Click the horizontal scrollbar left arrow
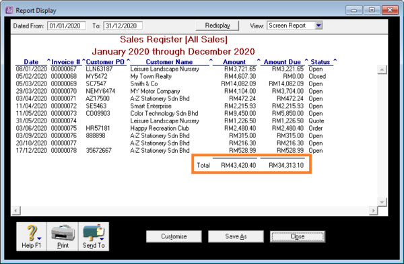The height and width of the screenshot is (264, 404). (15, 211)
